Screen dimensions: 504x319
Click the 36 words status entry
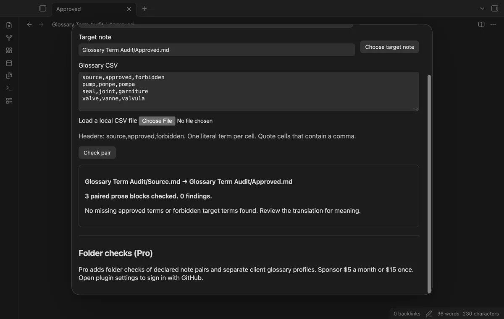tap(448, 314)
